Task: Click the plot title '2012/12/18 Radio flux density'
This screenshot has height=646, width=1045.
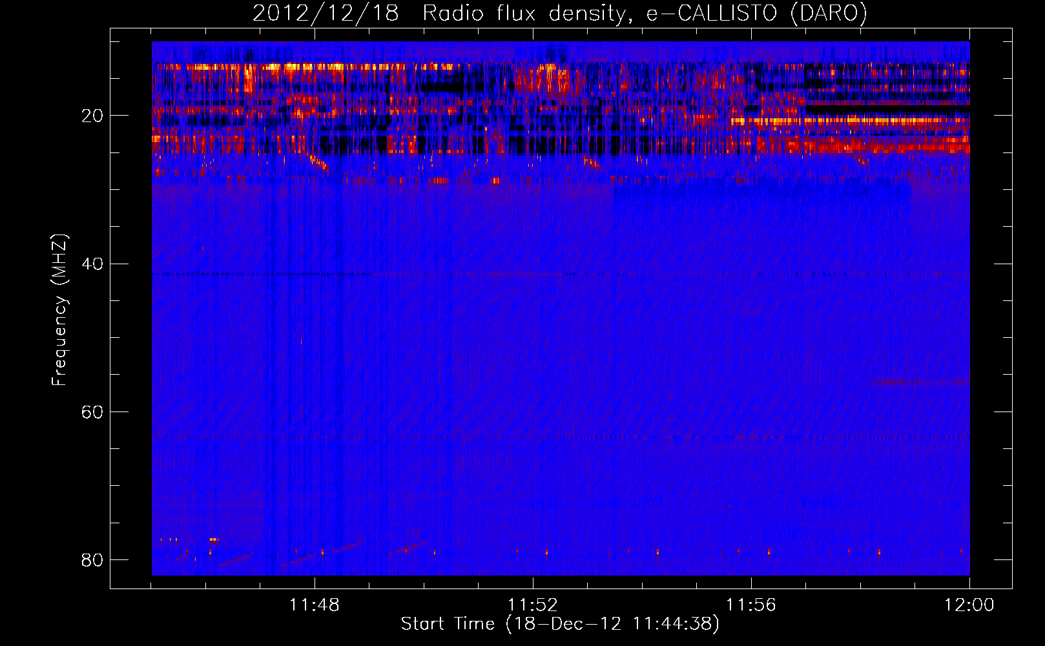Action: pos(439,14)
